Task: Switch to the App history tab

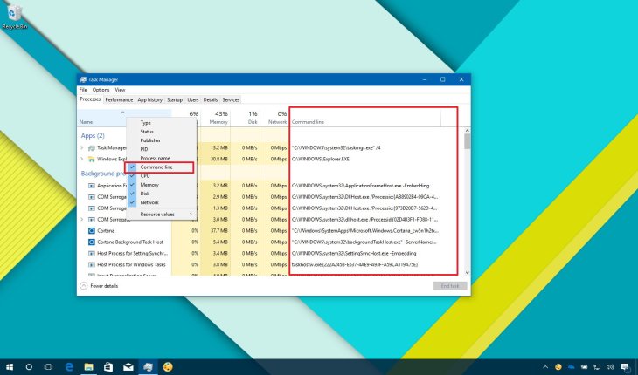Action: (x=149, y=99)
